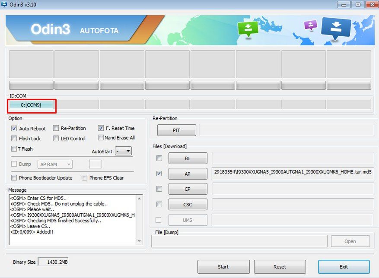Image resolution: width=379 pixels, height=278 pixels.
Task: Start the flashing process
Action: (223, 267)
